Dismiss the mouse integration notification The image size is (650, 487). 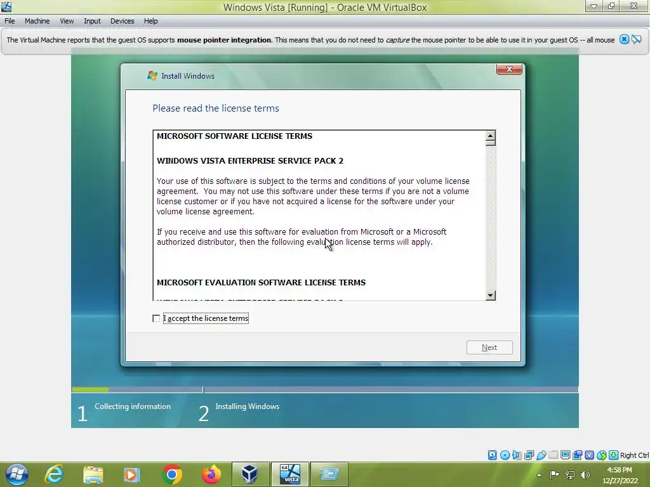624,39
